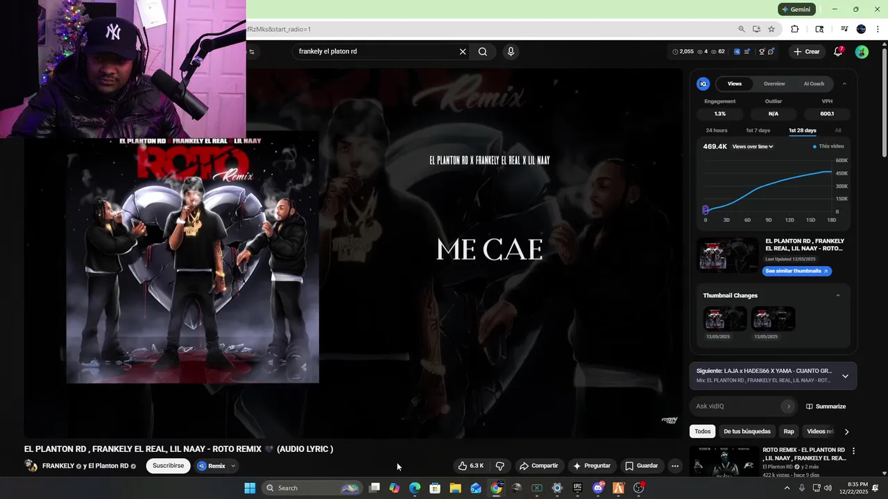Click the Suscribirse button

pyautogui.click(x=169, y=466)
